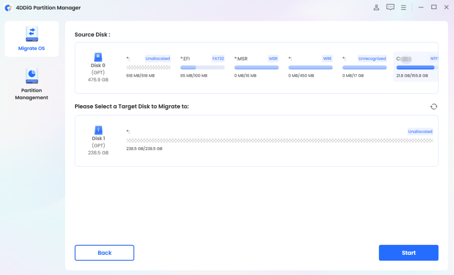Viewport: 454px width, 275px height.
Task: Select the C: partition usage bar
Action: point(417,67)
